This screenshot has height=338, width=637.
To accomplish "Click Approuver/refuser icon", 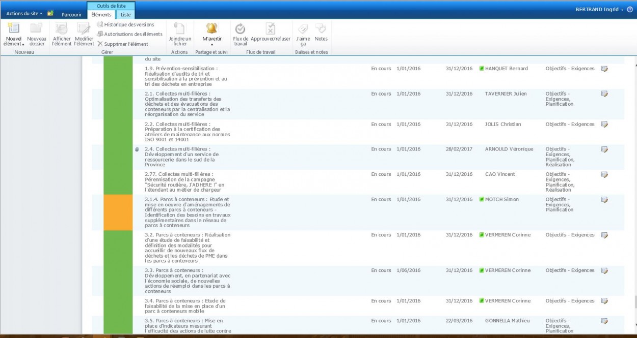I will 271,28.
